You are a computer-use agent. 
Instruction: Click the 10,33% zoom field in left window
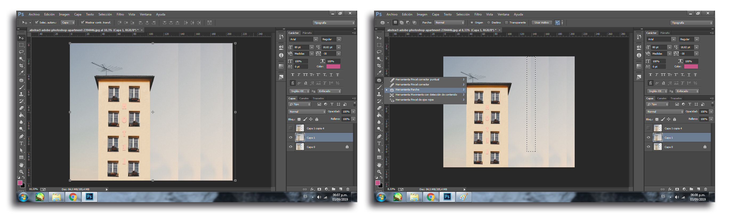click(x=33, y=189)
